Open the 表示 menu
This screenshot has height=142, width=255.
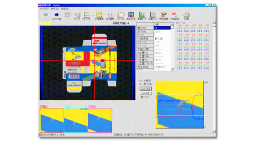55,9
